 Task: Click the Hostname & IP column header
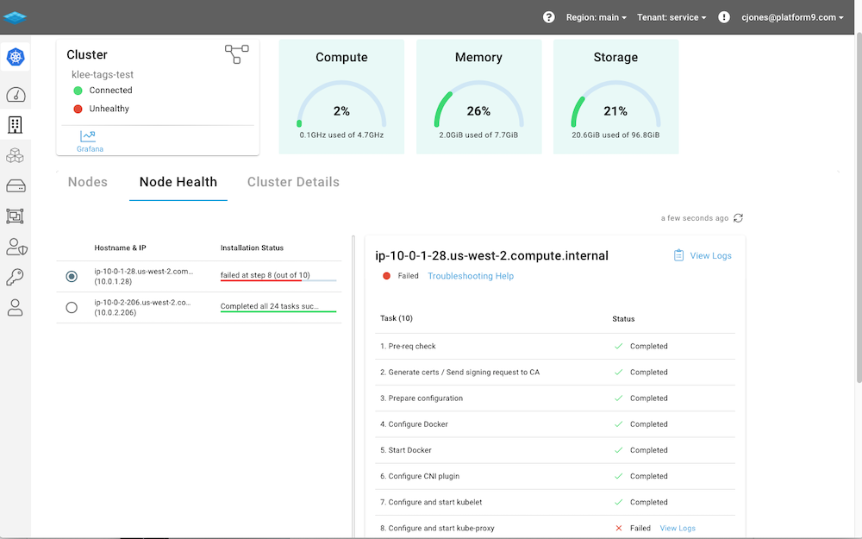(120, 248)
